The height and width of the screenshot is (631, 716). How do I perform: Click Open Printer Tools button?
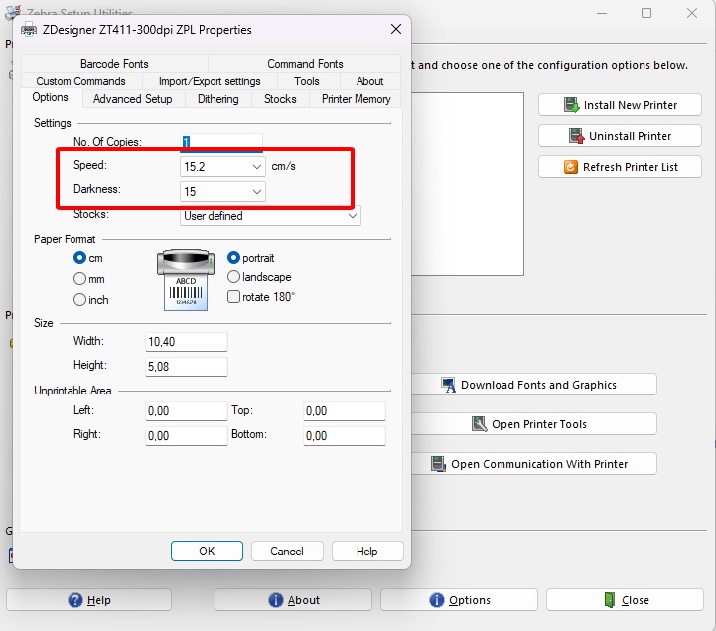pos(534,424)
